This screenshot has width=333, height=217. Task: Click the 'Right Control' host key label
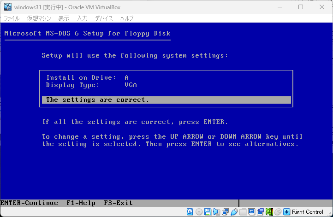coord(307,211)
